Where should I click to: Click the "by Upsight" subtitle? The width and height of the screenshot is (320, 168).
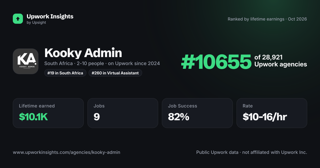point(36,23)
